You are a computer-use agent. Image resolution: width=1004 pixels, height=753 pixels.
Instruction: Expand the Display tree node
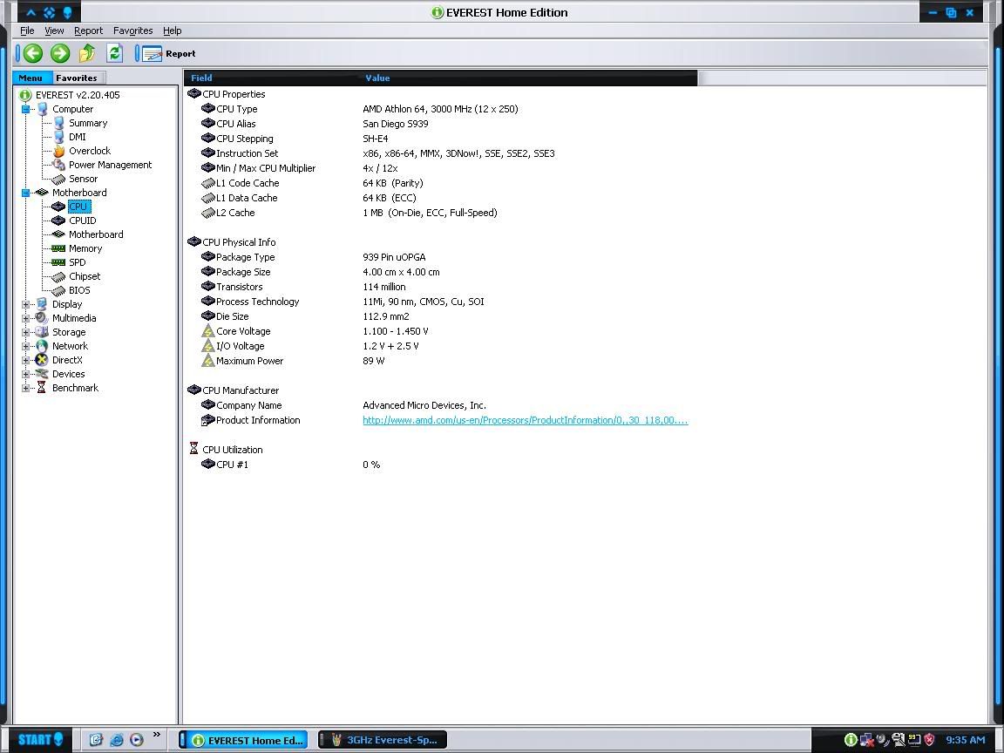(x=26, y=304)
